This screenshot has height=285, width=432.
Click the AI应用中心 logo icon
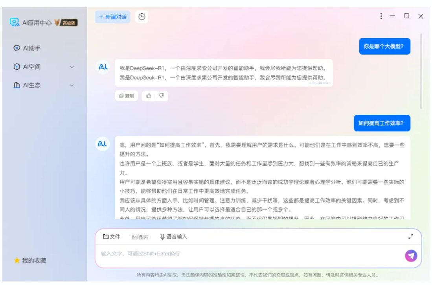[x=14, y=22]
